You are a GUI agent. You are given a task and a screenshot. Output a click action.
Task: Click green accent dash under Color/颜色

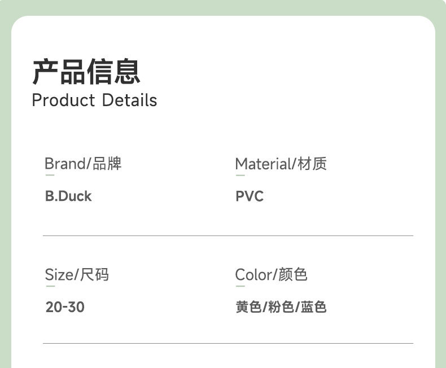tap(240, 286)
